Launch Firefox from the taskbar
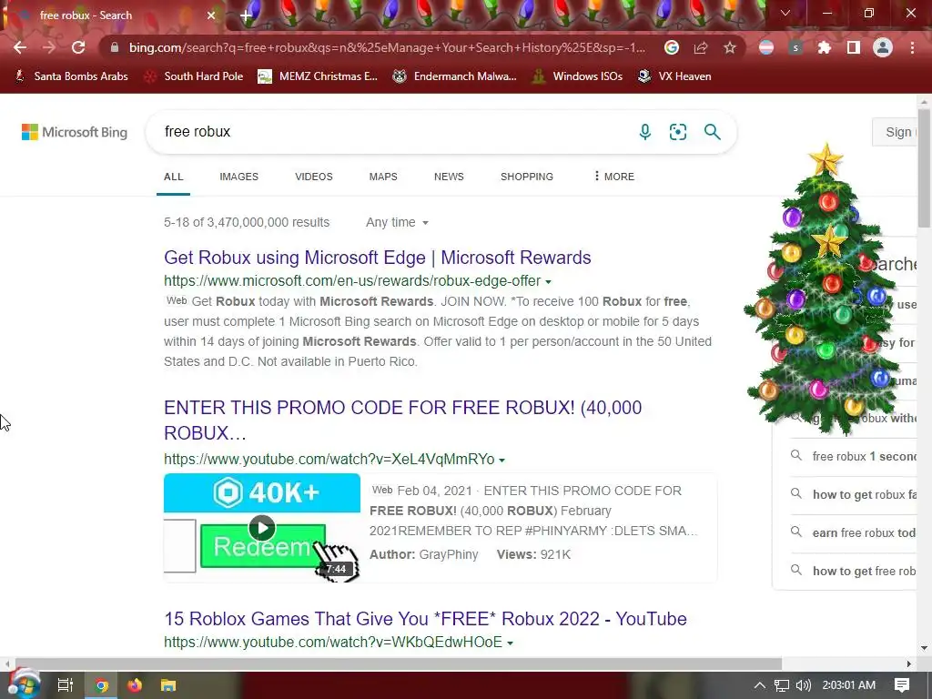 (135, 685)
